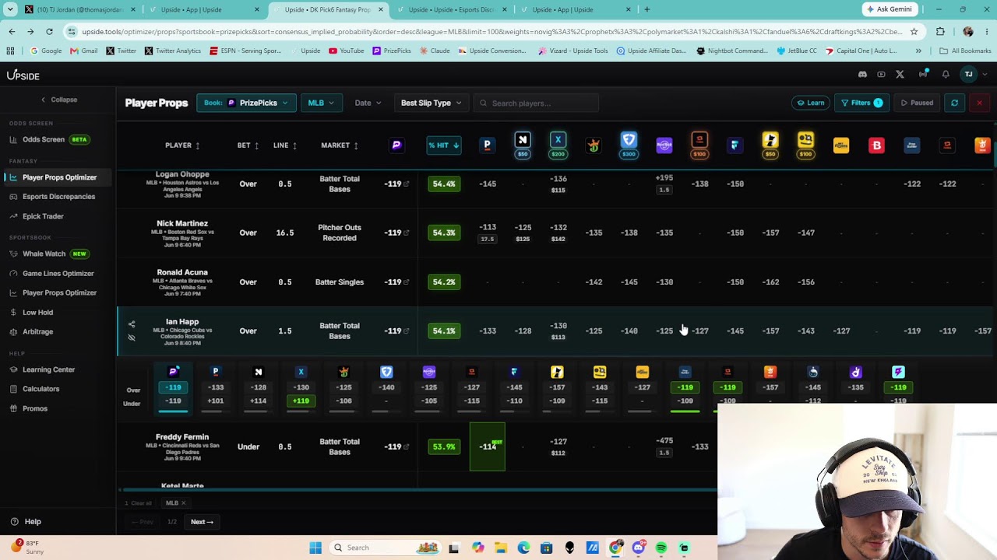
Task: Collapse the left sidebar
Action: click(x=58, y=100)
